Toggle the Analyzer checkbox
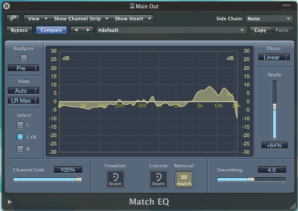The height and width of the screenshot is (211, 298). (x=24, y=58)
